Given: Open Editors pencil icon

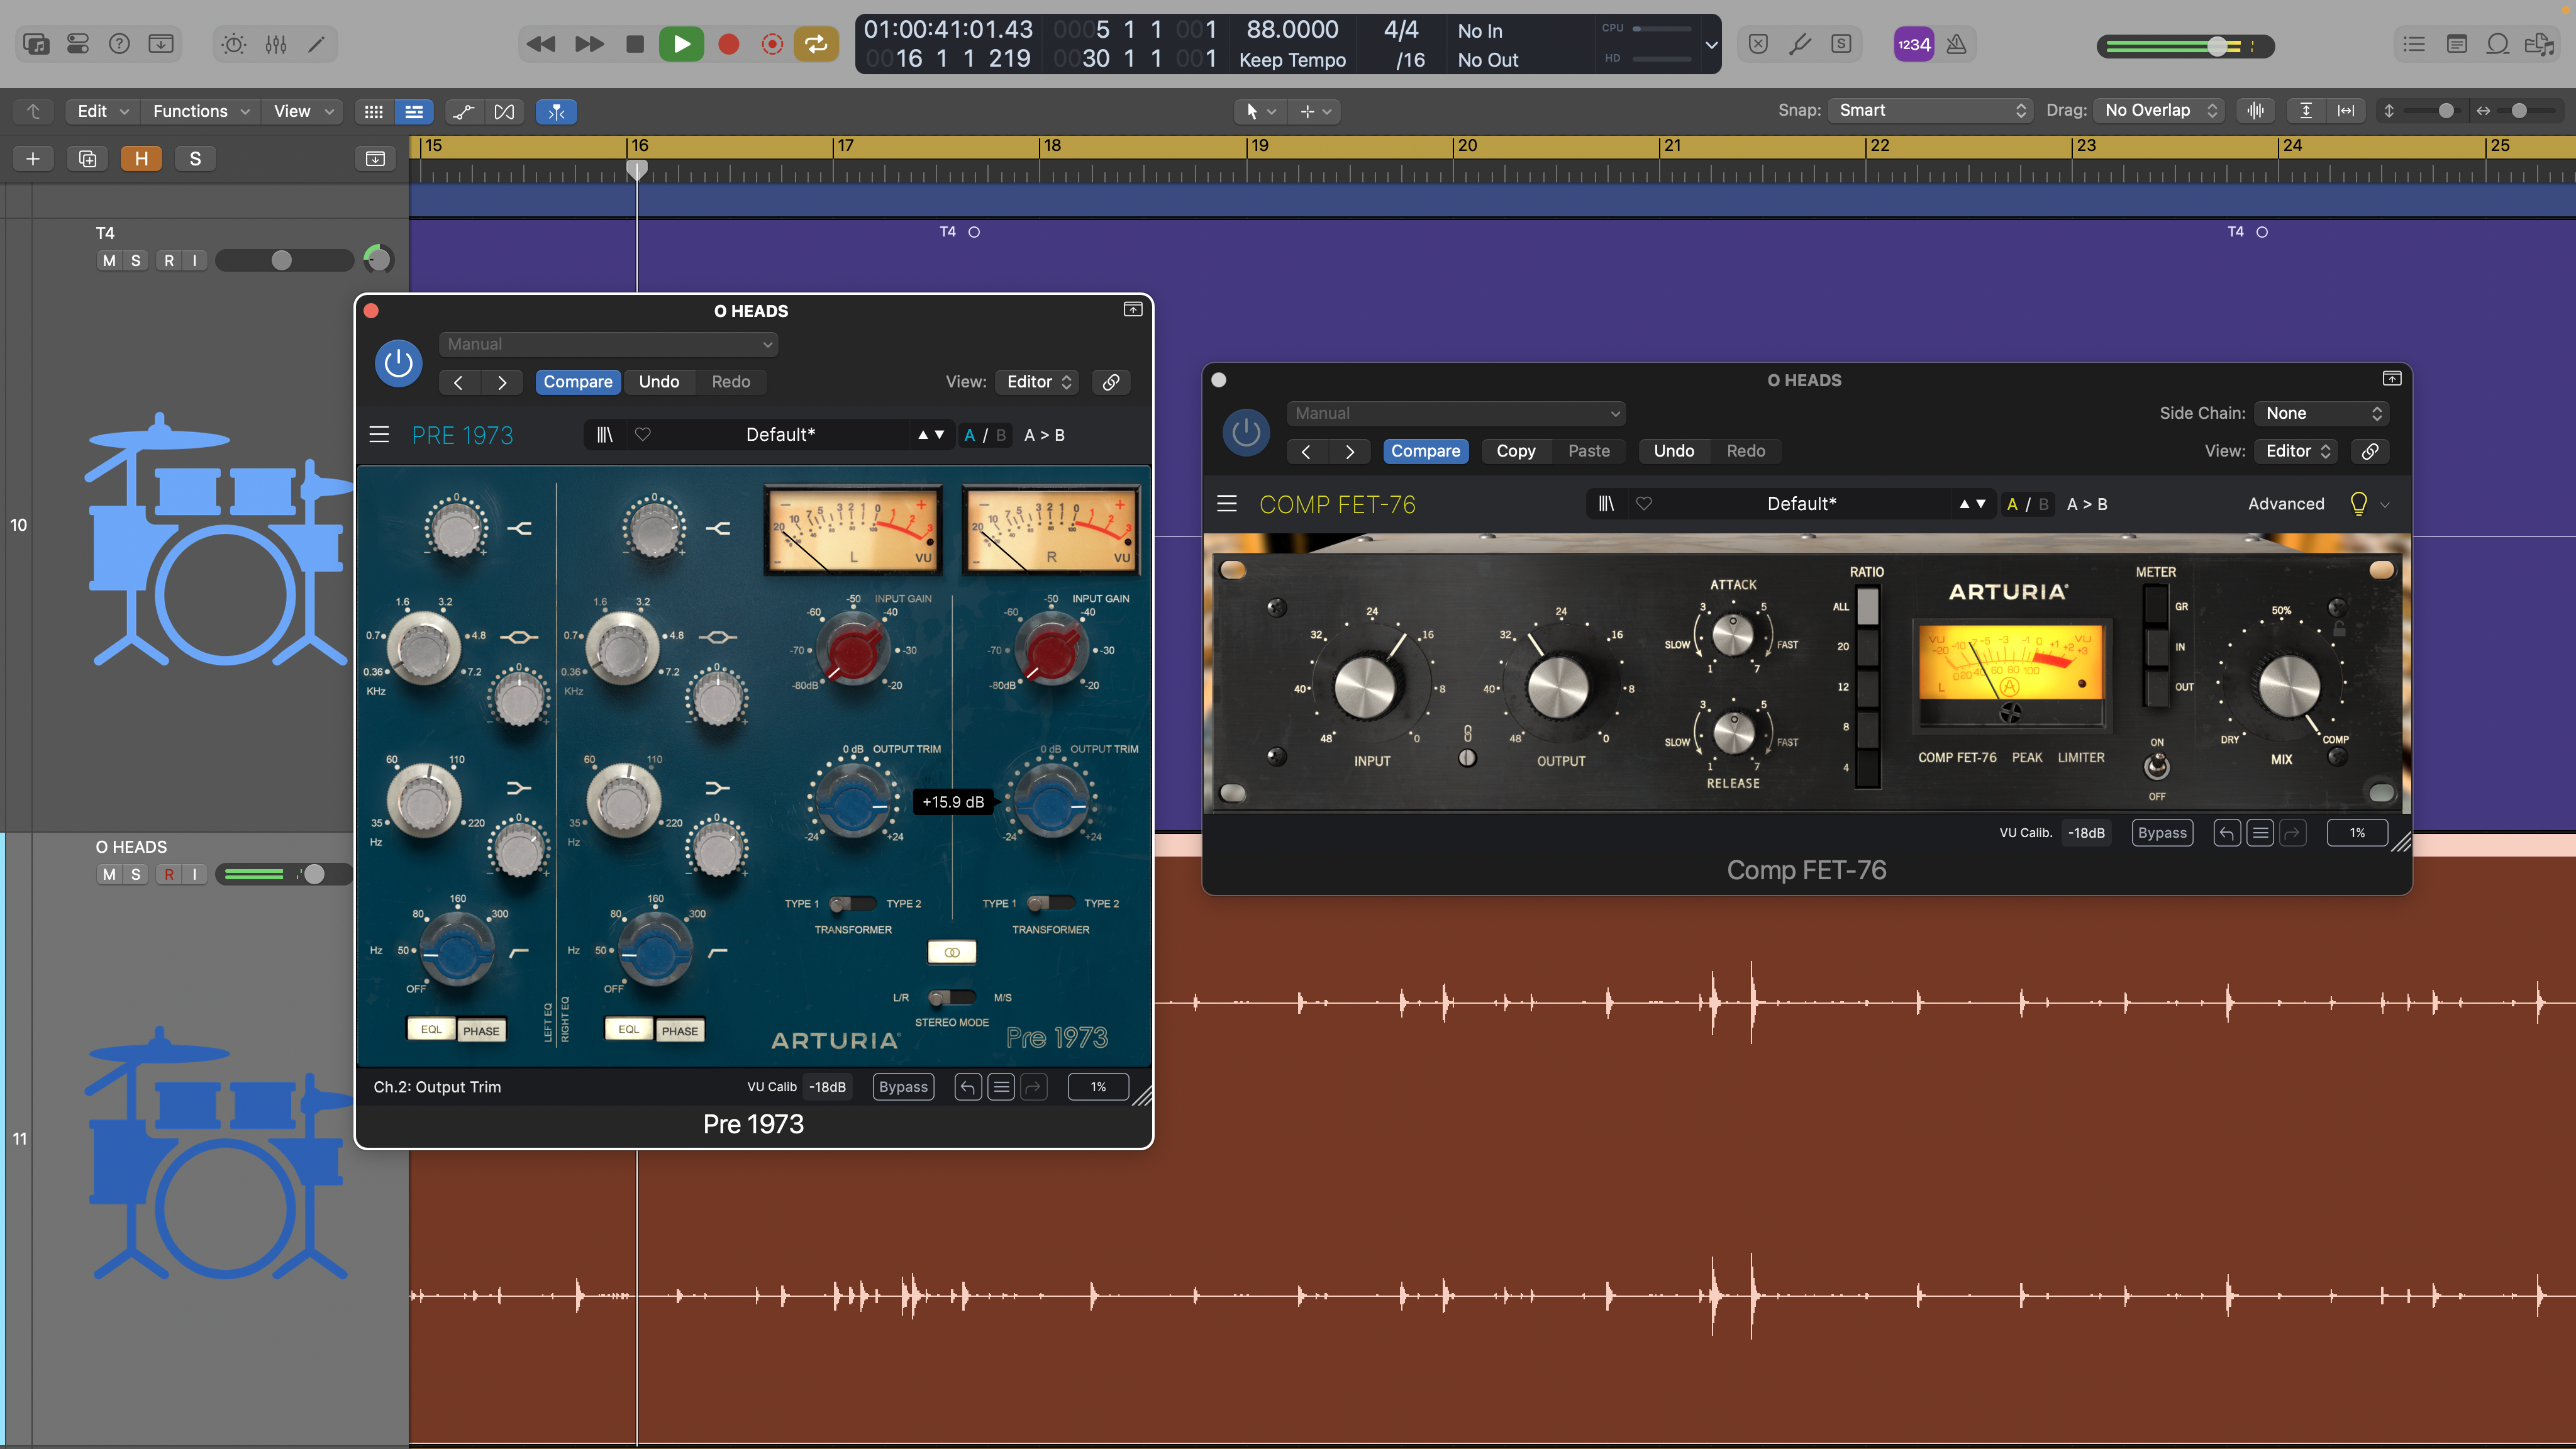Looking at the screenshot, I should [x=316, y=44].
